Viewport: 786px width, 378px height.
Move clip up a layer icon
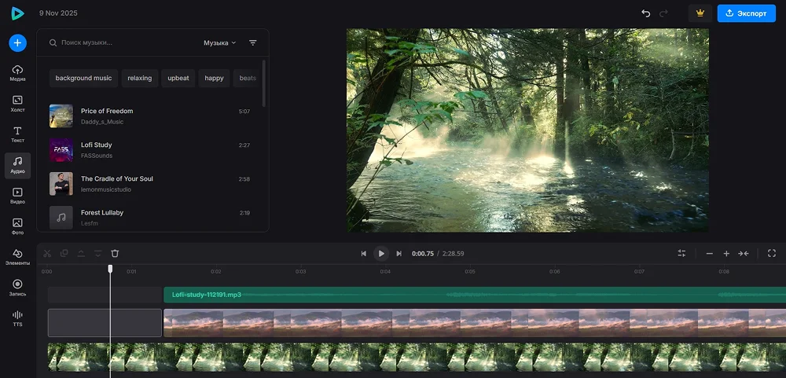pyautogui.click(x=81, y=254)
